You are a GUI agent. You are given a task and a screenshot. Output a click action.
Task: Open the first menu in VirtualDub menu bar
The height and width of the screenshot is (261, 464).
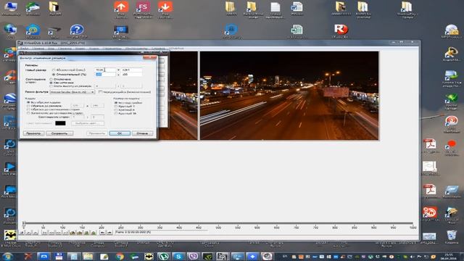click(24, 49)
